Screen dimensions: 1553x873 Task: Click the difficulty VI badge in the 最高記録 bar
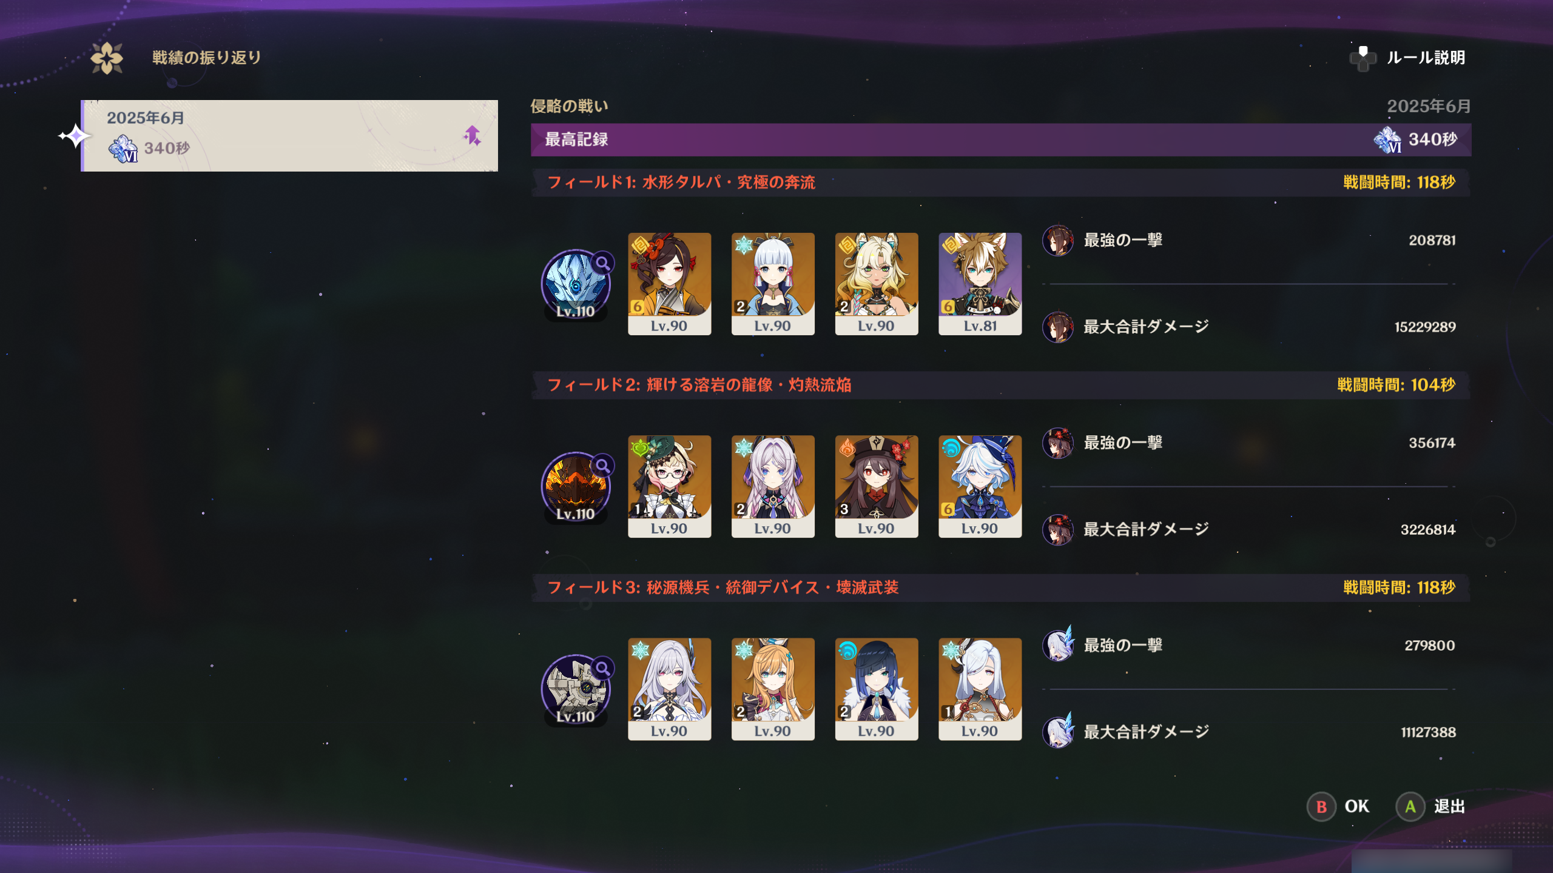click(1387, 140)
